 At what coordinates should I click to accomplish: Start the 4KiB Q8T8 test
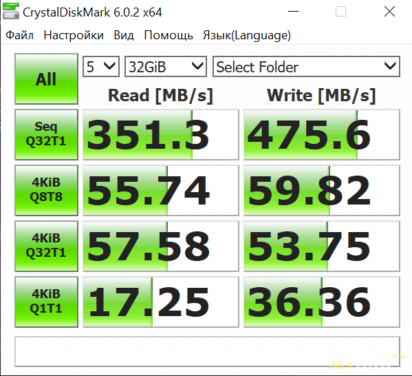pos(46,190)
